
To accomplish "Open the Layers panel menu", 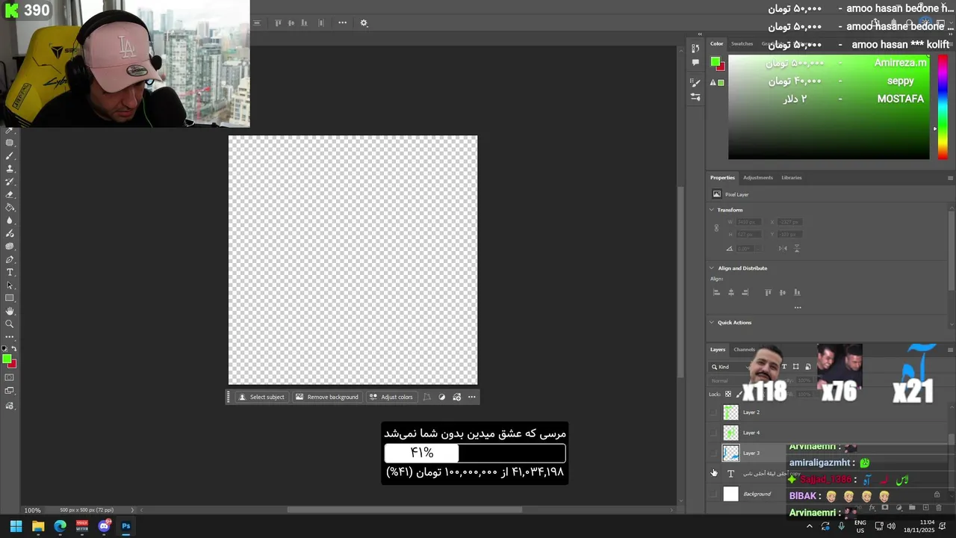I will click(950, 350).
